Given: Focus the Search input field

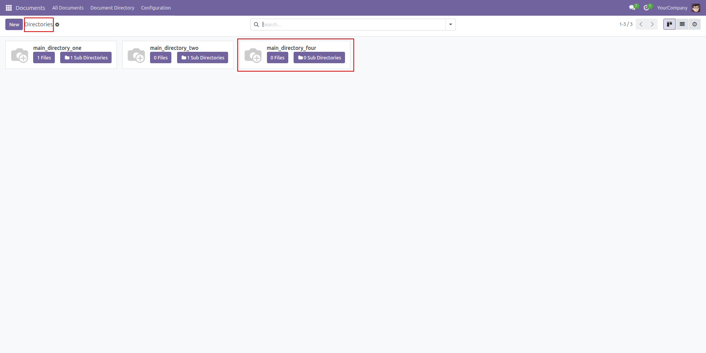Looking at the screenshot, I should [x=353, y=24].
